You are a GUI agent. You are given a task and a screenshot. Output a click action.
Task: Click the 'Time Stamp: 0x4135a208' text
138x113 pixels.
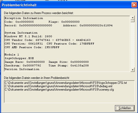[69, 65]
